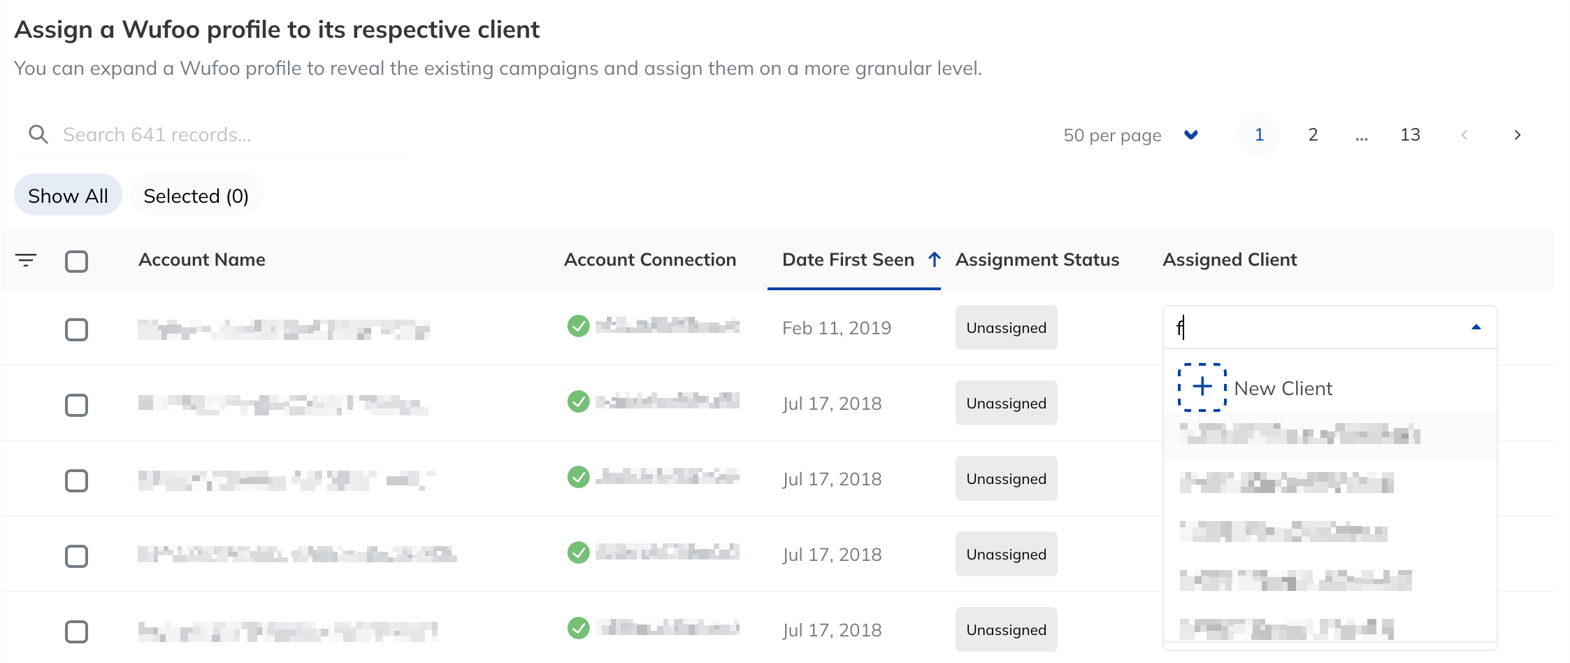The width and height of the screenshot is (1570, 663).
Task: Choose the New Client option
Action: pyautogui.click(x=1330, y=387)
